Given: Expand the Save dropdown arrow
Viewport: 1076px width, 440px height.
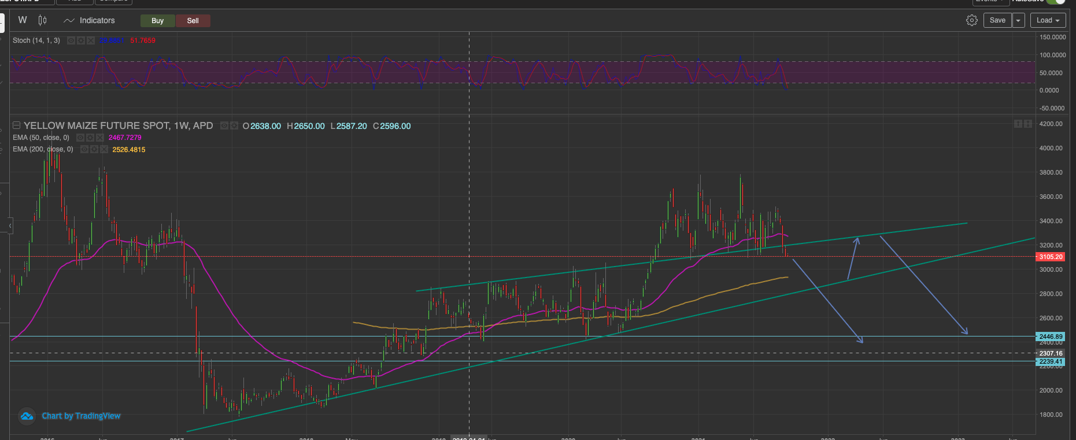Looking at the screenshot, I should point(1018,20).
